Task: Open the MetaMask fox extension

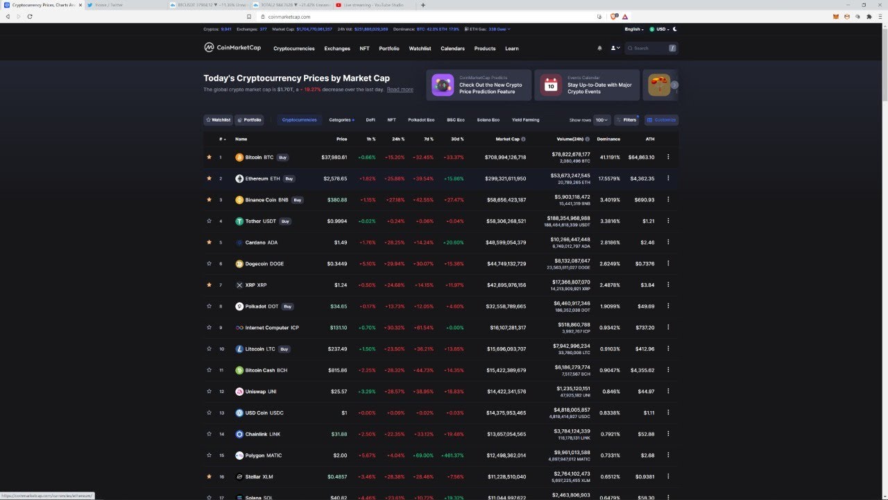Action: 836,17
